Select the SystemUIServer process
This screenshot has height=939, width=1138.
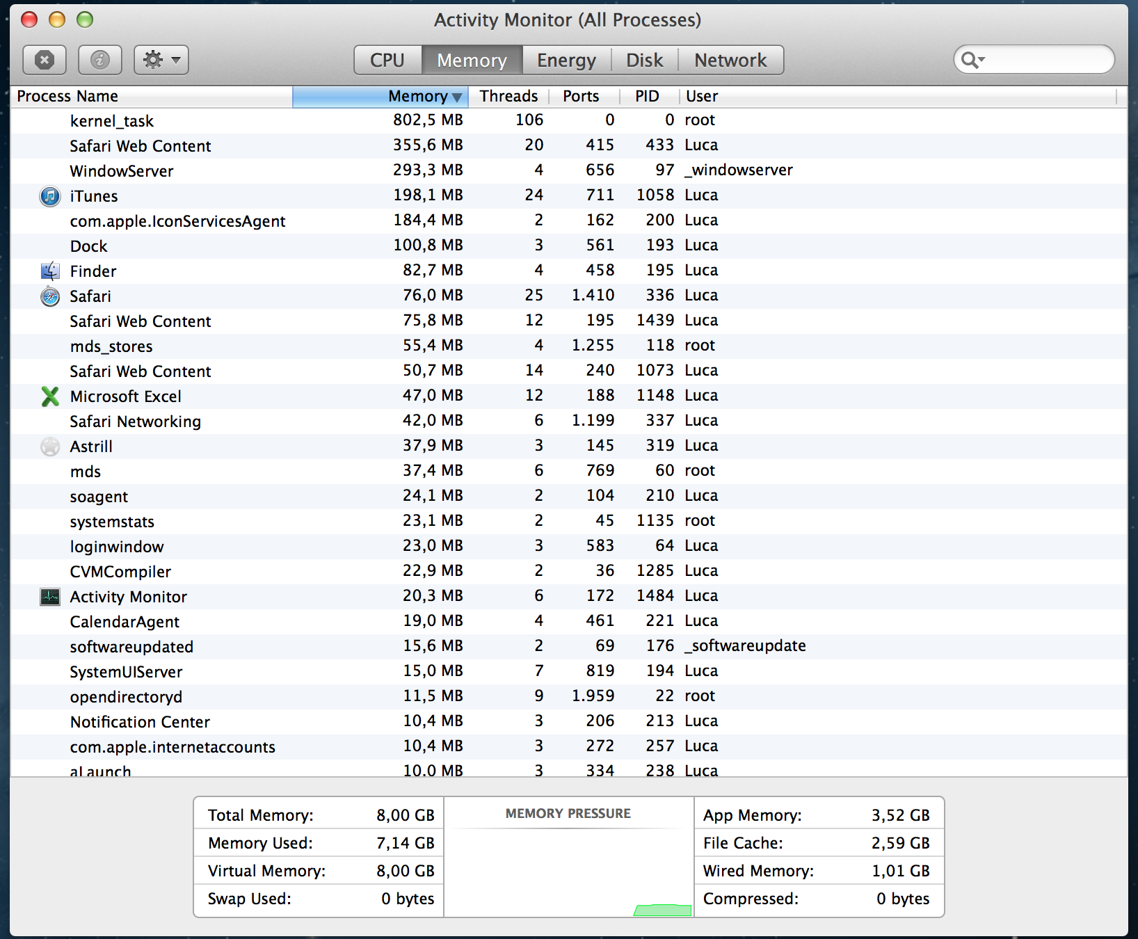point(569,672)
